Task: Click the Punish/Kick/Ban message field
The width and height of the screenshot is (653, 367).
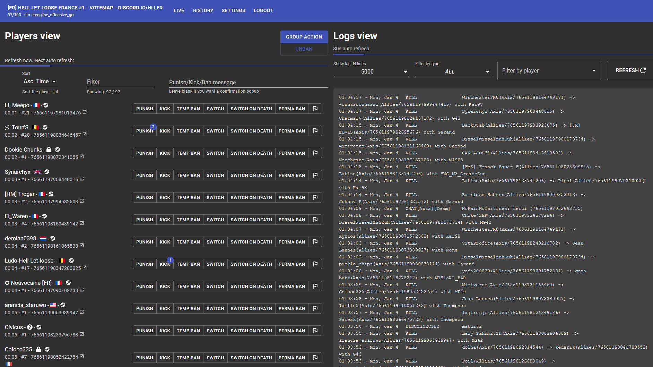Action: [x=248, y=83]
